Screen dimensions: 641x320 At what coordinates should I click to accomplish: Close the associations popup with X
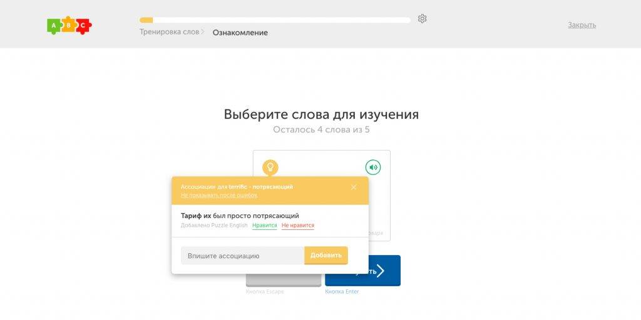[354, 187]
